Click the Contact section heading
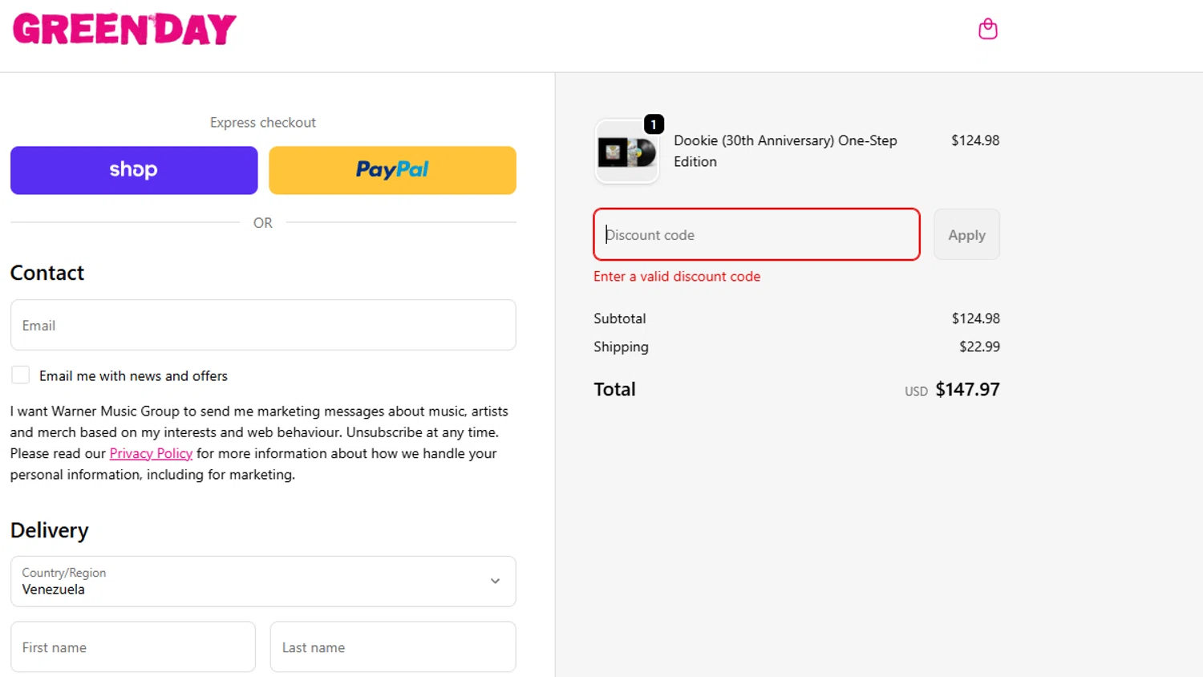The width and height of the screenshot is (1203, 677). point(47,273)
